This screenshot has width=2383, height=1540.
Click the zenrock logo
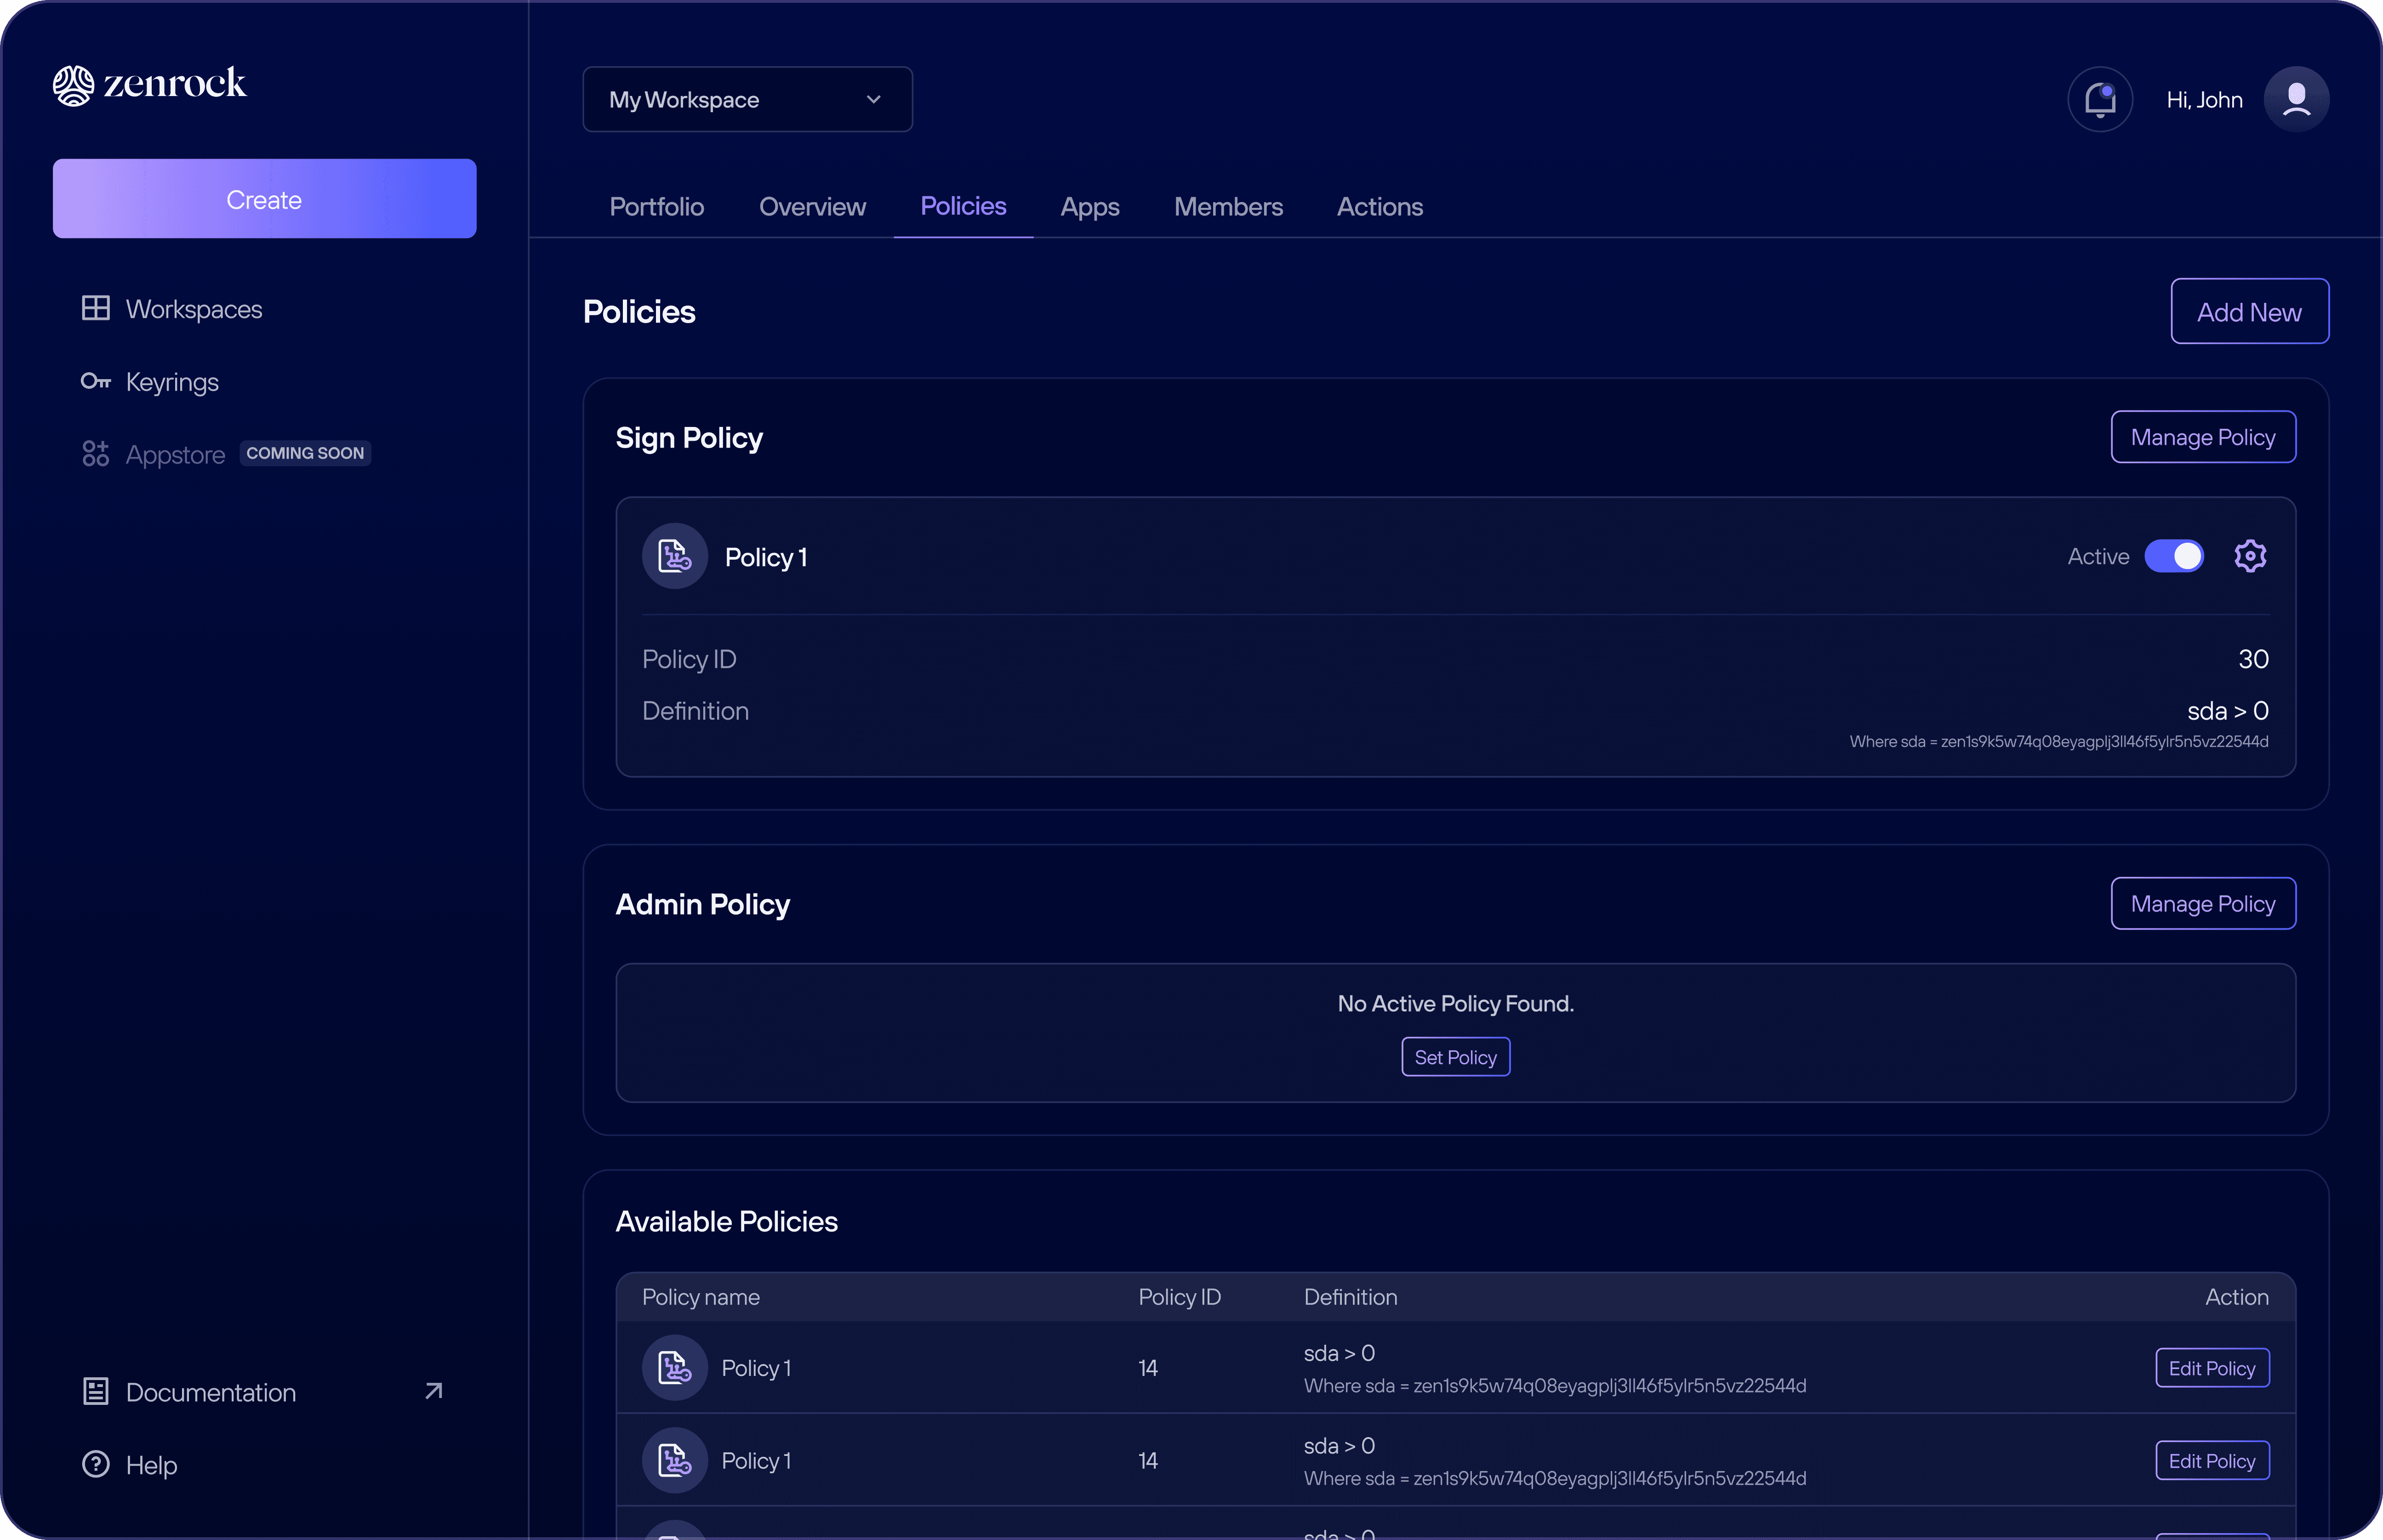[150, 84]
